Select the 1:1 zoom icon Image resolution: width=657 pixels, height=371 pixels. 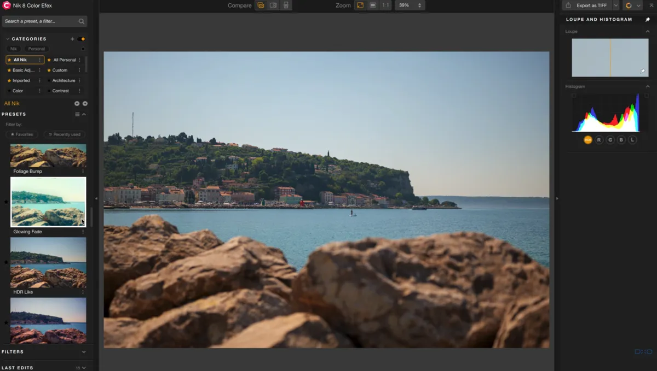385,5
